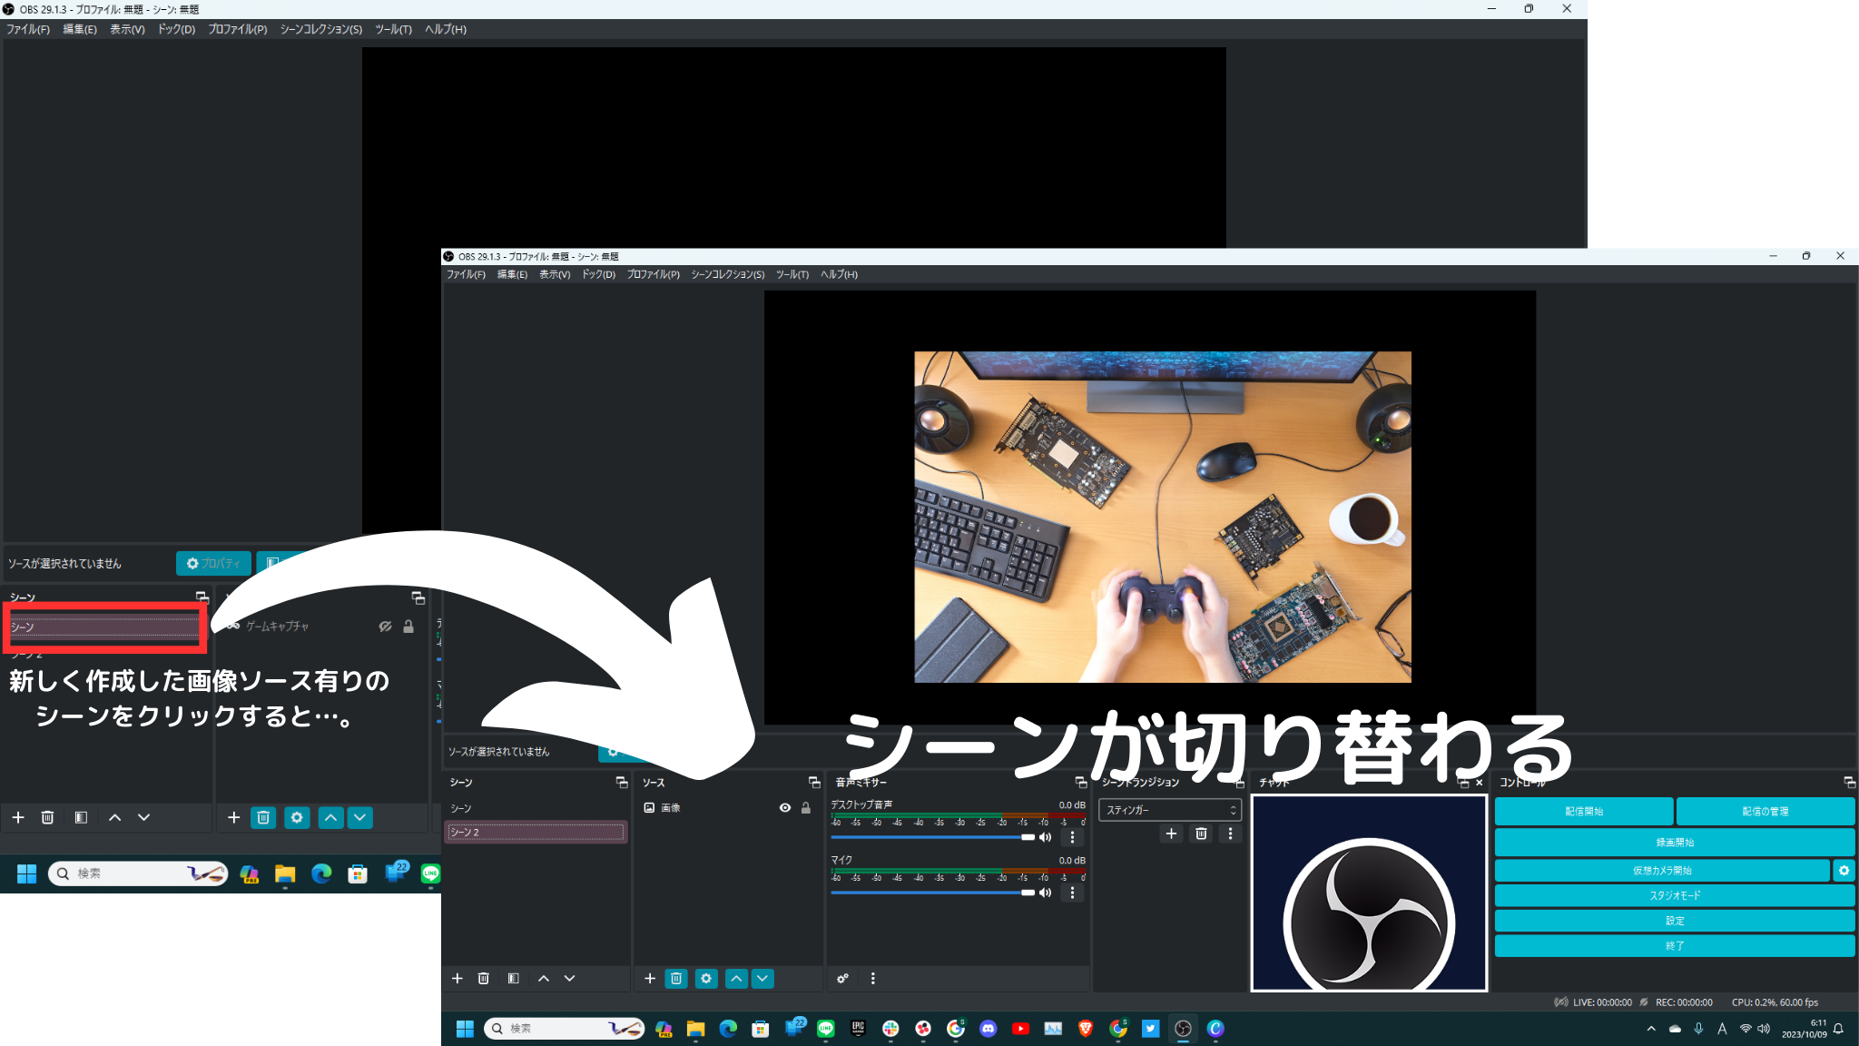The image size is (1859, 1046).
Task: Click 仮想カメラ開始 button
Action: (1662, 870)
